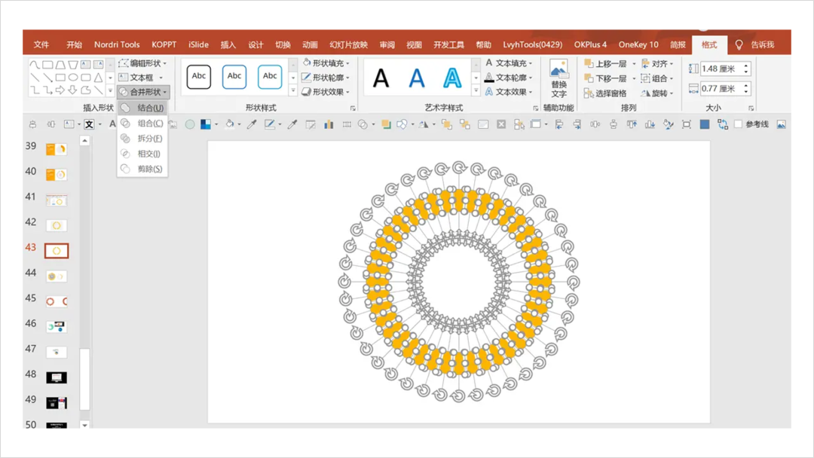Viewport: 814px width, 458px height.
Task: Open 形状效果 shape effects dropdown
Action: (326, 92)
